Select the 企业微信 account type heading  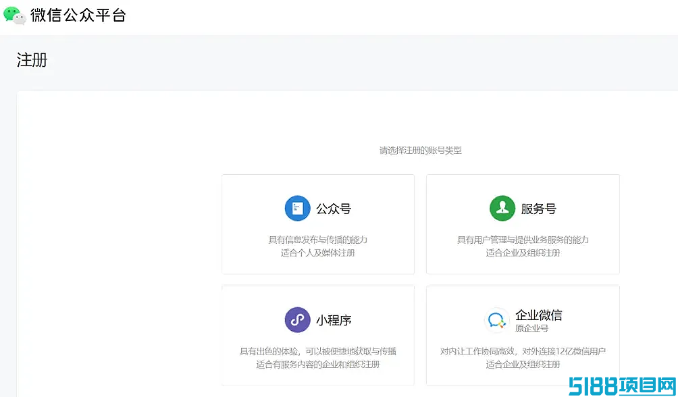[539, 315]
